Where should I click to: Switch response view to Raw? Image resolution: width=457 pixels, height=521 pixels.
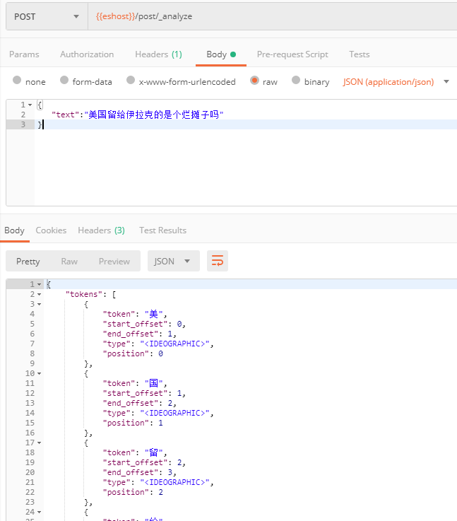point(69,261)
